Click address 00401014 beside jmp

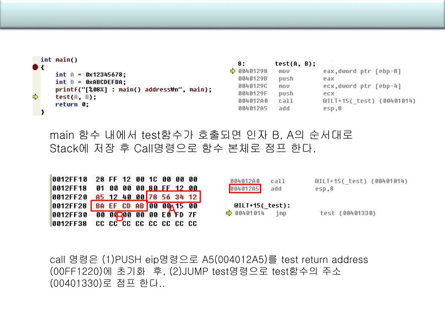(x=249, y=213)
